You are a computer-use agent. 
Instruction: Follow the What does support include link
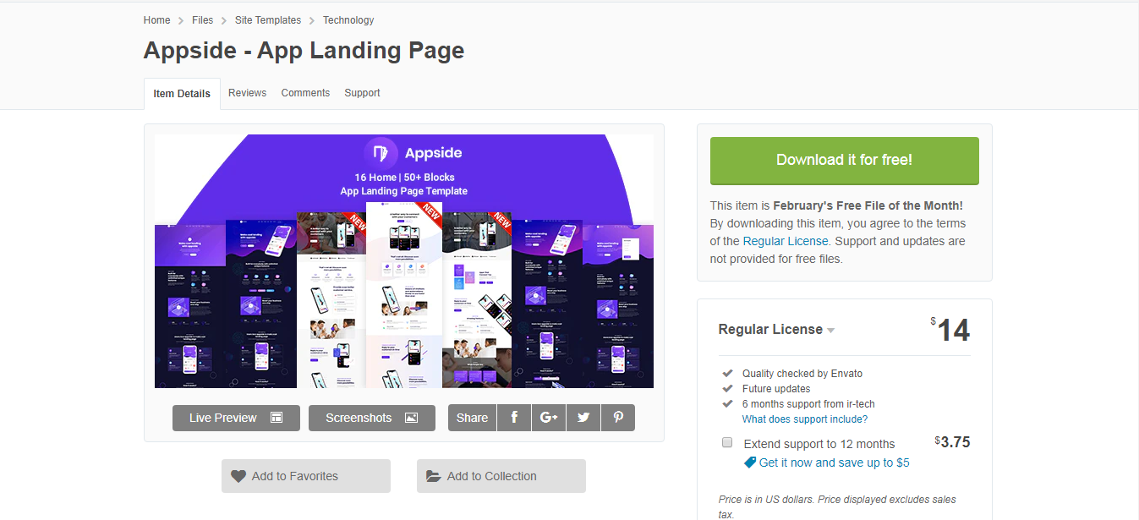804,419
